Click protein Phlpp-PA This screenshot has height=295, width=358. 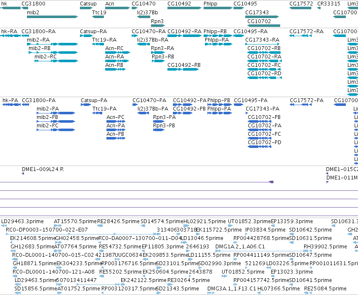pos(220,113)
